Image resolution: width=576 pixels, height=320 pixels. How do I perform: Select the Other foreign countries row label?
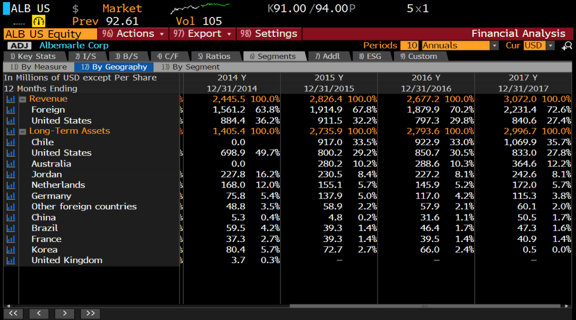pos(84,207)
